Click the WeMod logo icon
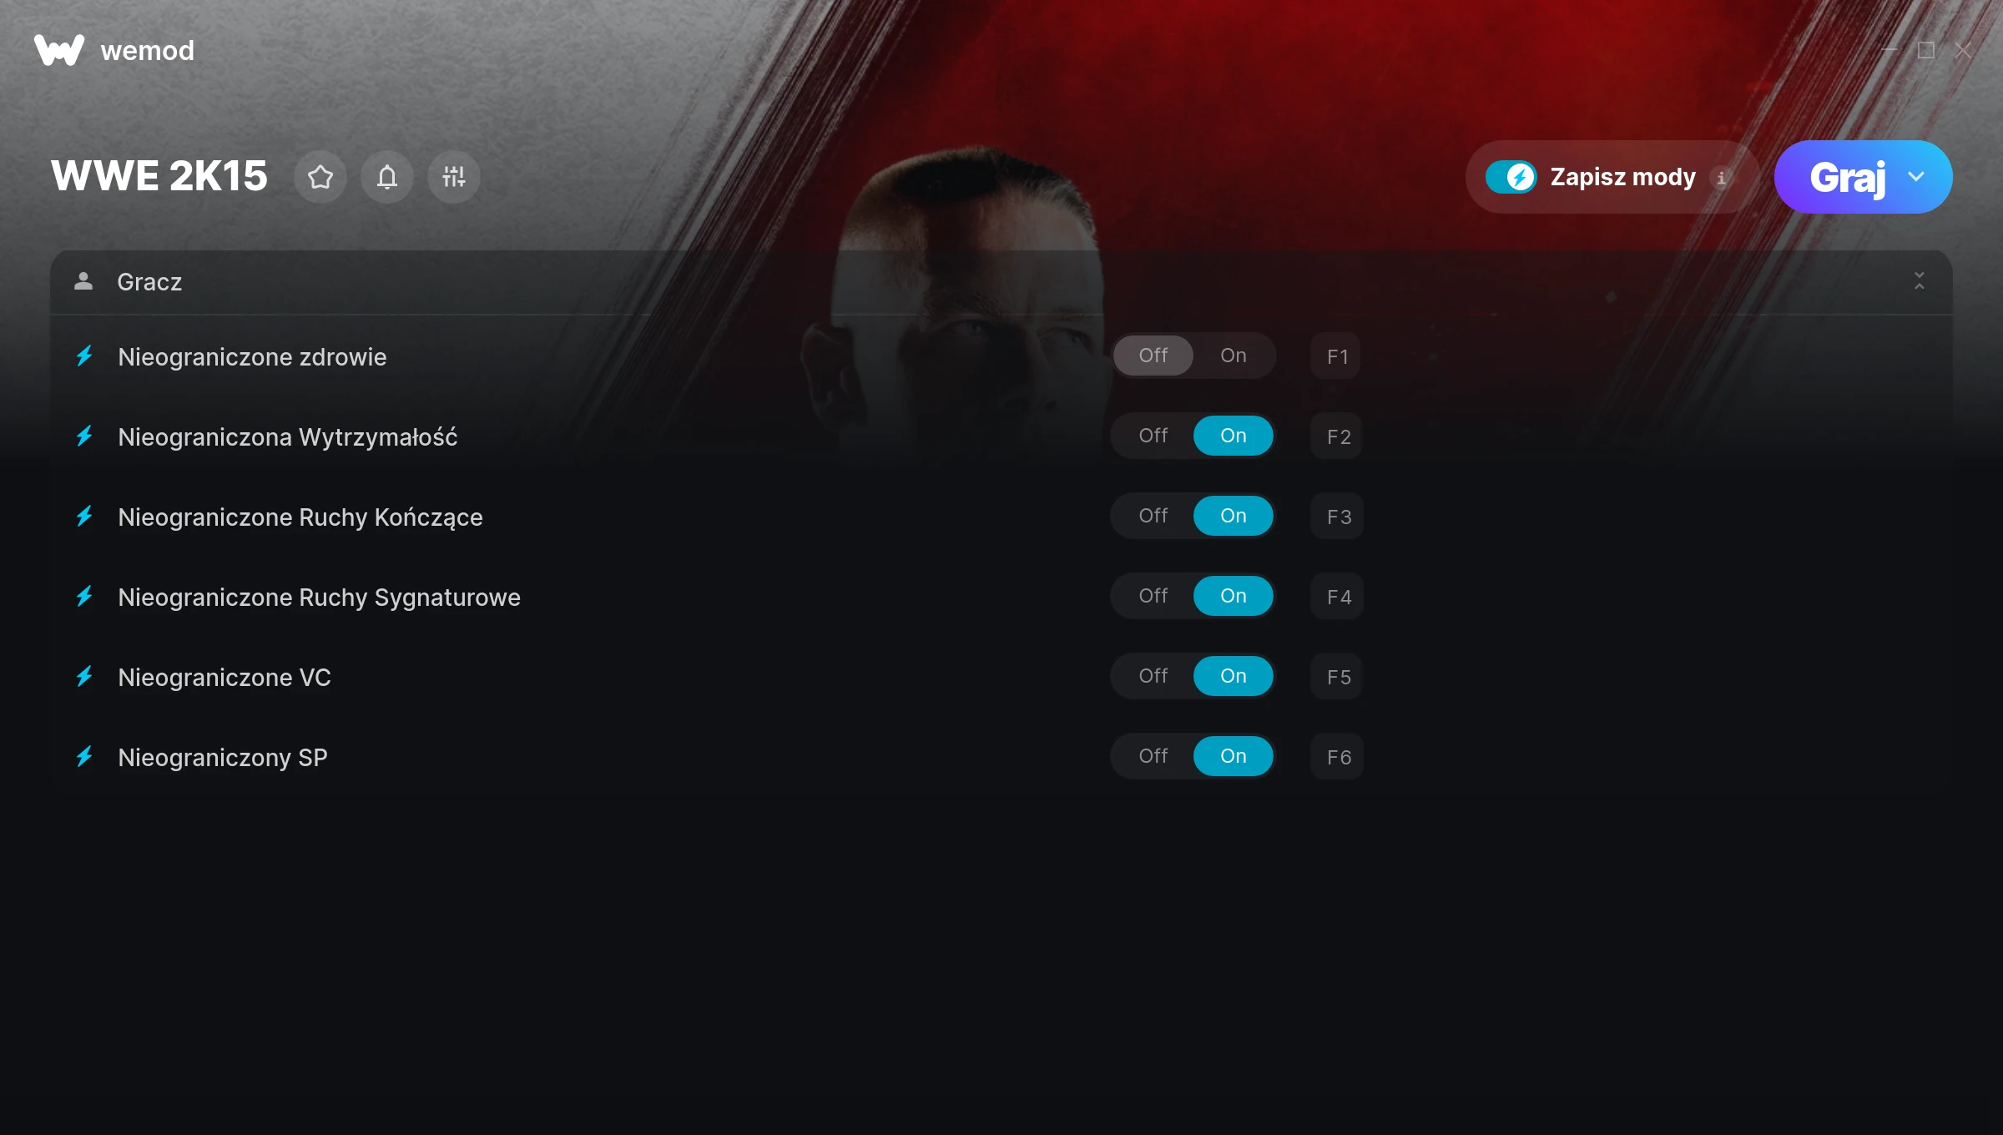The width and height of the screenshot is (2003, 1135). click(58, 50)
